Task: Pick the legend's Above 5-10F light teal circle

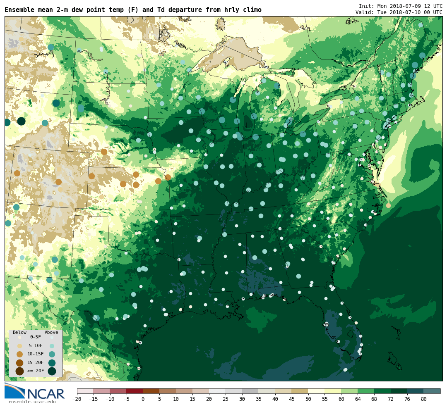Action: tap(52, 346)
